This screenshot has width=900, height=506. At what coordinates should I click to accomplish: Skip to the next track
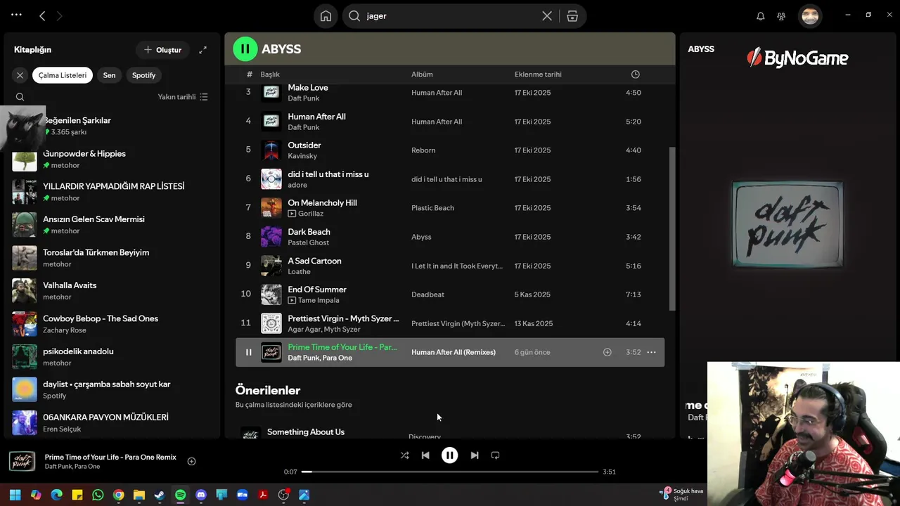475,455
